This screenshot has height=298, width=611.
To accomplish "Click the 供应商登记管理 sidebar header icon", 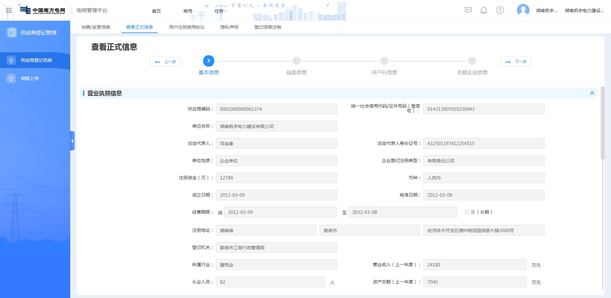I will 12,32.
